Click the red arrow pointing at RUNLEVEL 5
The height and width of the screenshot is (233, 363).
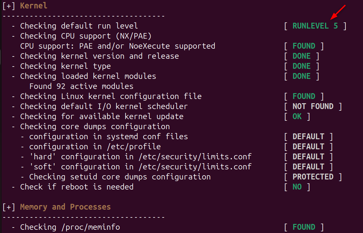(x=338, y=12)
